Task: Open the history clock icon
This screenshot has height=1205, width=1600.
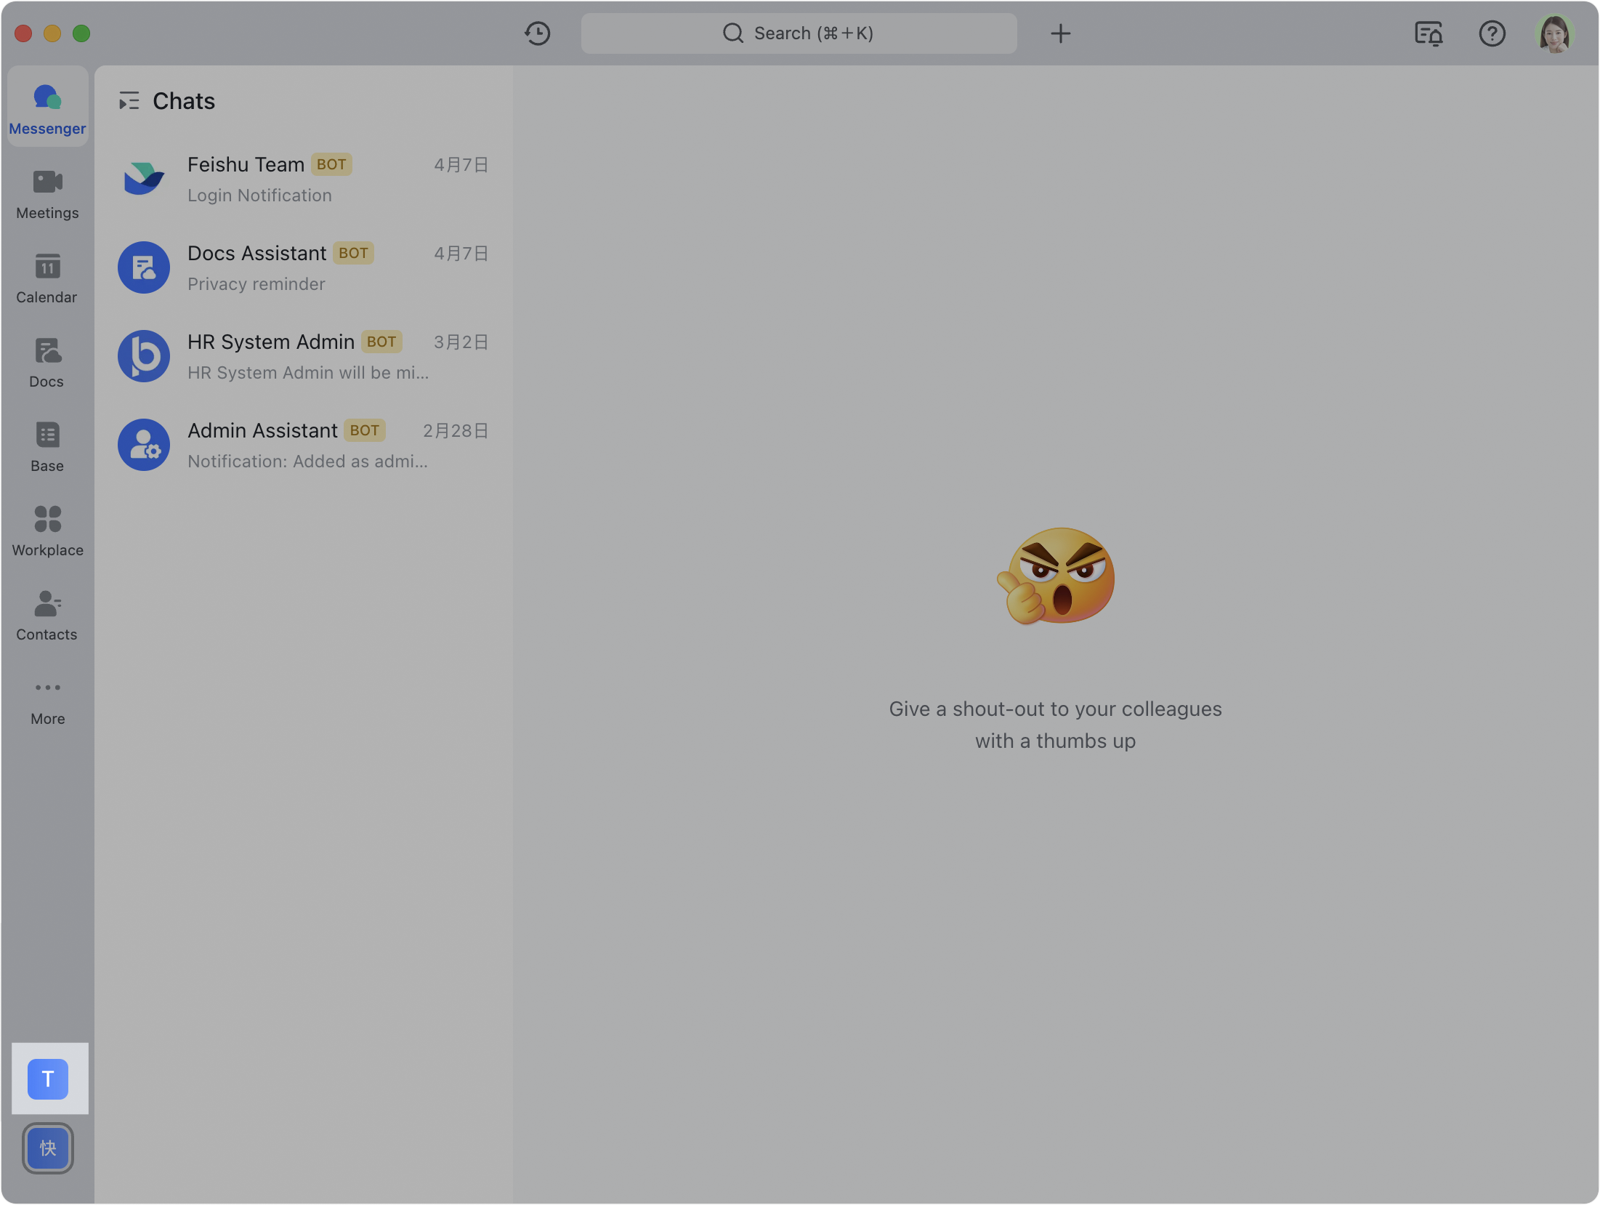Action: click(538, 33)
